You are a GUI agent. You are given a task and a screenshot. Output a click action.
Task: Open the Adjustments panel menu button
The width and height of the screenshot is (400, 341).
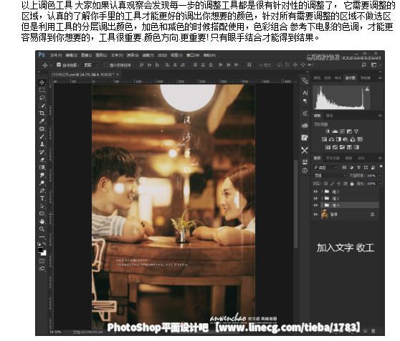(380, 116)
